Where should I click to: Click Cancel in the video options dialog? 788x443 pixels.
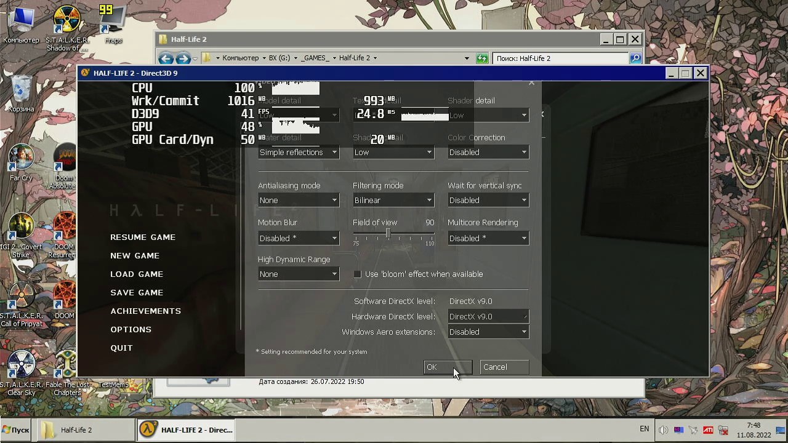(504, 367)
